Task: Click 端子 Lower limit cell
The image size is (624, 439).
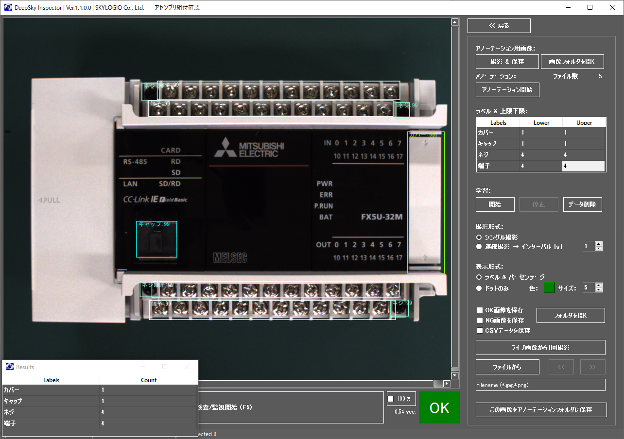Action: pyautogui.click(x=541, y=166)
